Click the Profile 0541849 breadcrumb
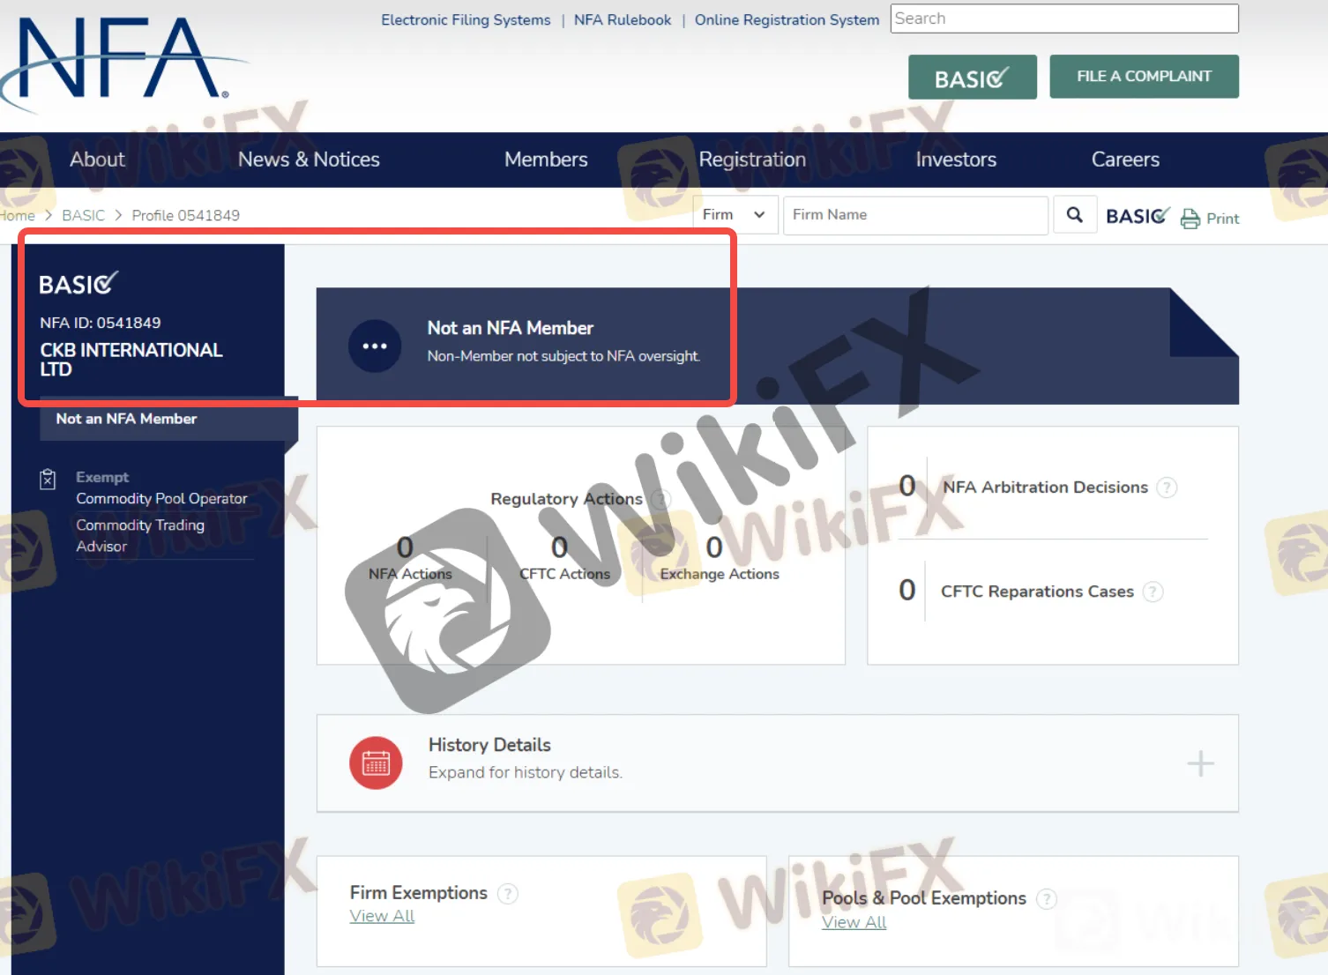 (186, 216)
